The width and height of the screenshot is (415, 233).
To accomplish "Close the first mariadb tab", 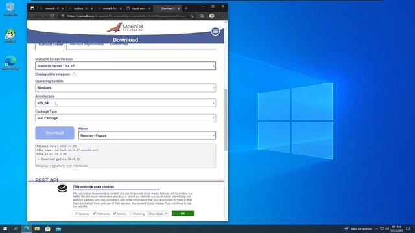I will 63,8.
